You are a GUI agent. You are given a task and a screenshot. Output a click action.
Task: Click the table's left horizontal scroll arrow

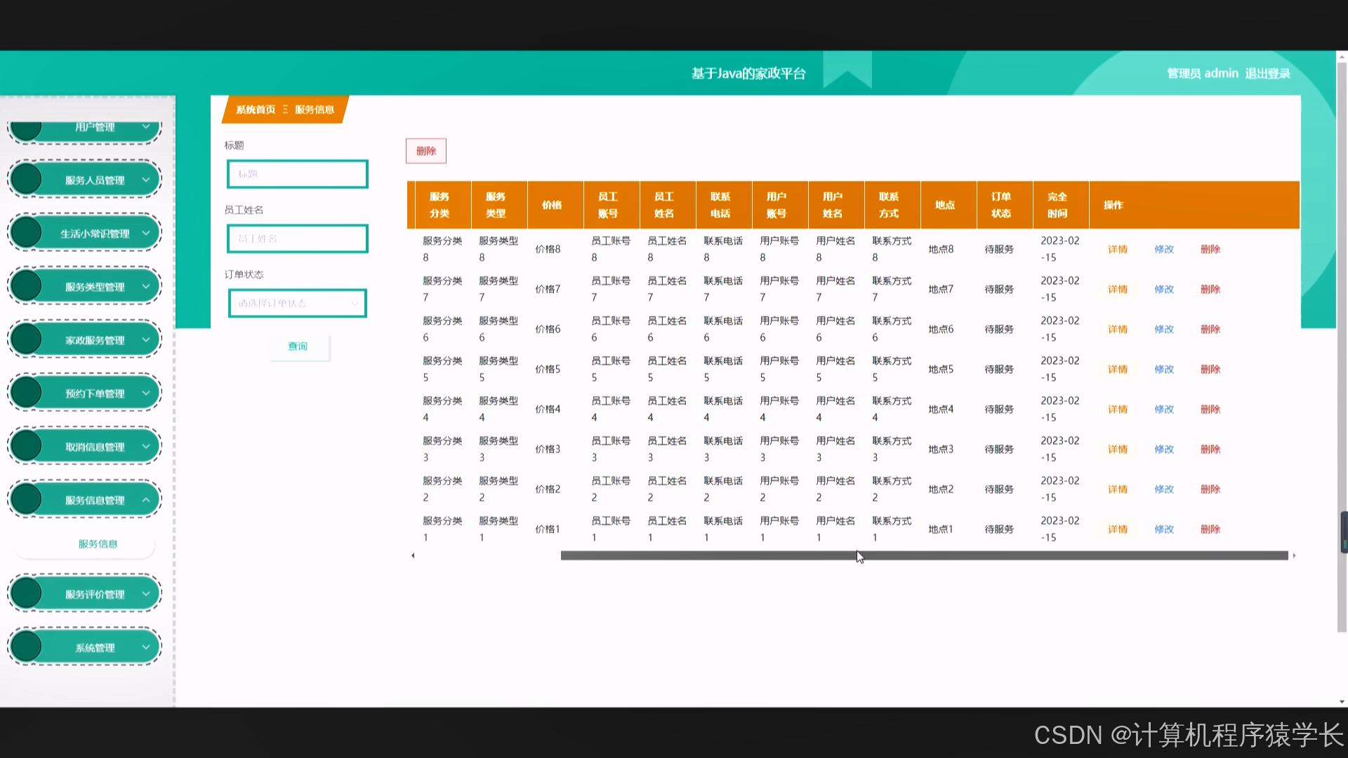413,556
